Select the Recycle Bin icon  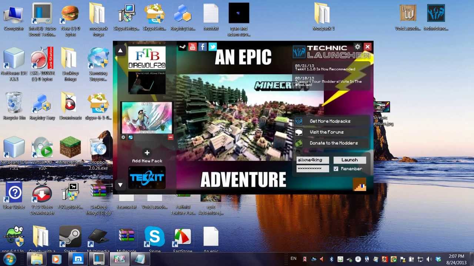point(14,106)
